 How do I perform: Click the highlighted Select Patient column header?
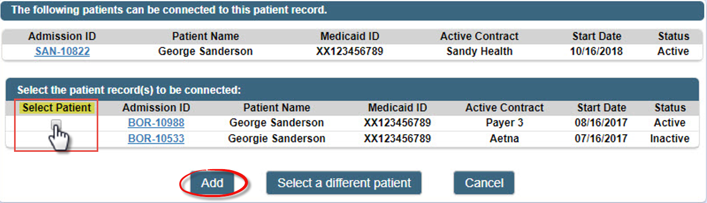click(x=57, y=108)
